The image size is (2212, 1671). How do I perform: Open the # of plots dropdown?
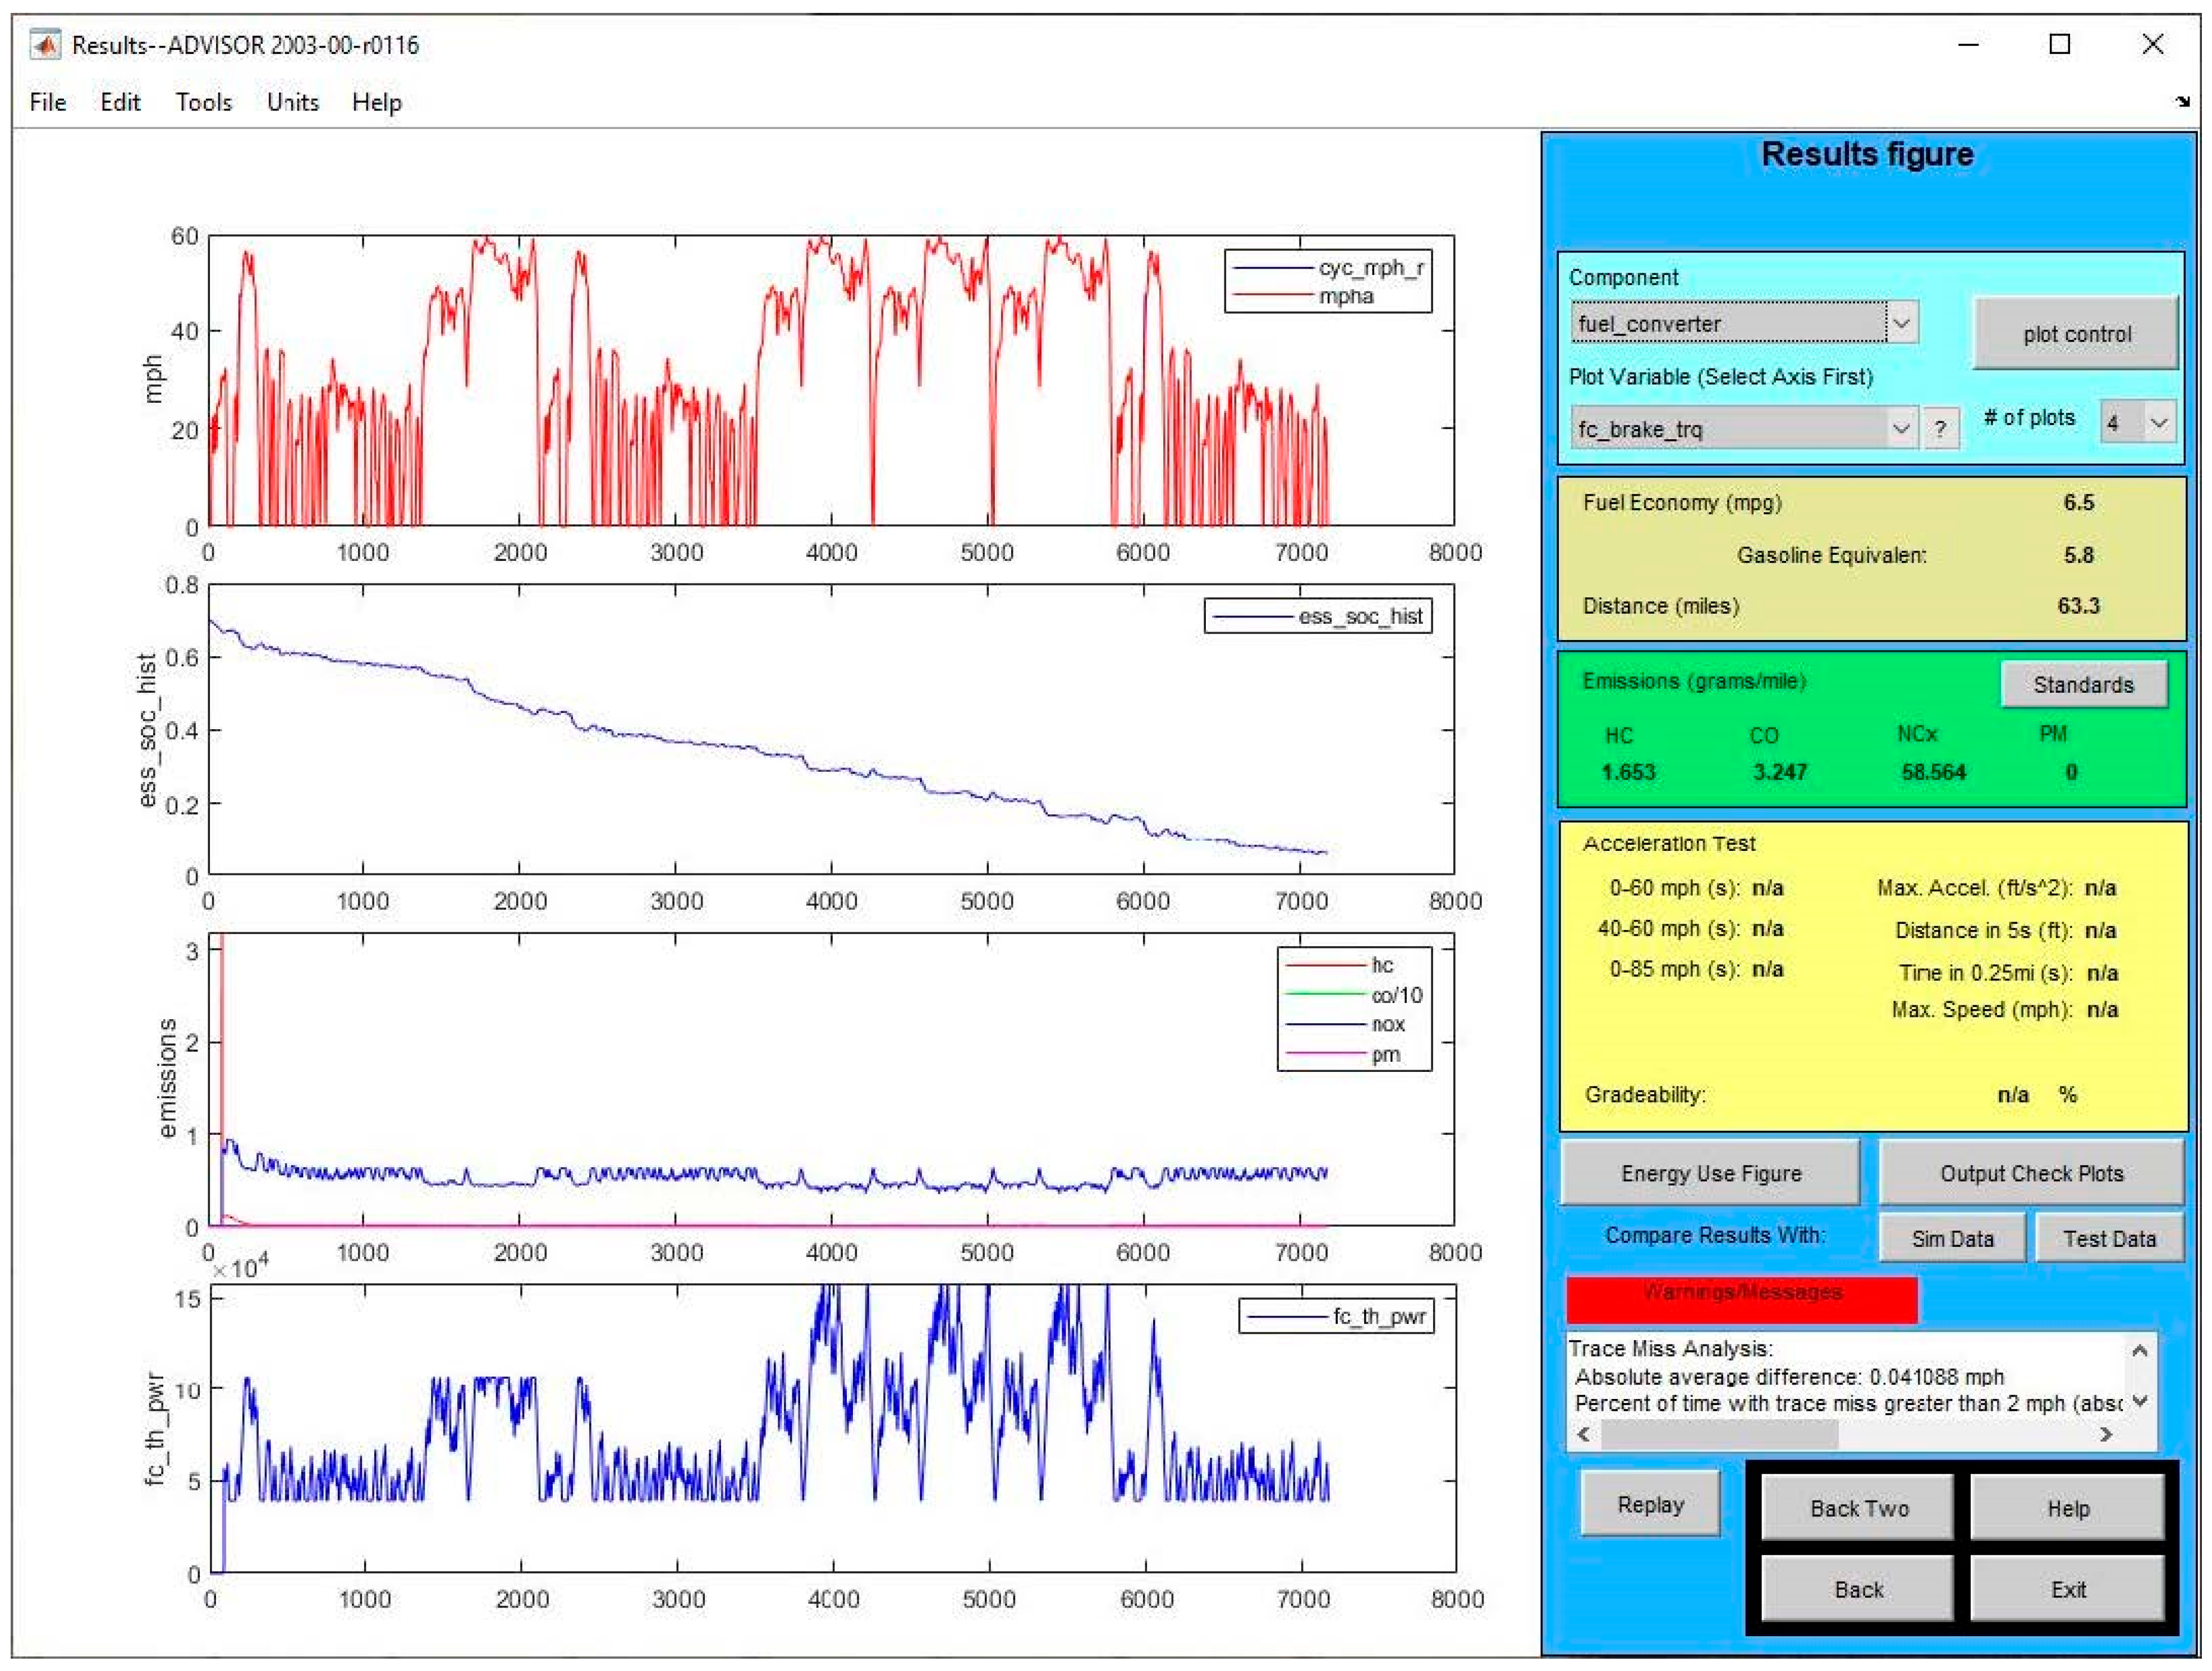tap(2158, 423)
